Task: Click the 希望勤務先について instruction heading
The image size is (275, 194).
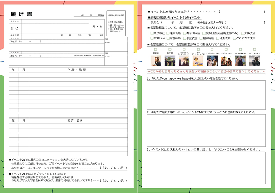Action: [190, 28]
